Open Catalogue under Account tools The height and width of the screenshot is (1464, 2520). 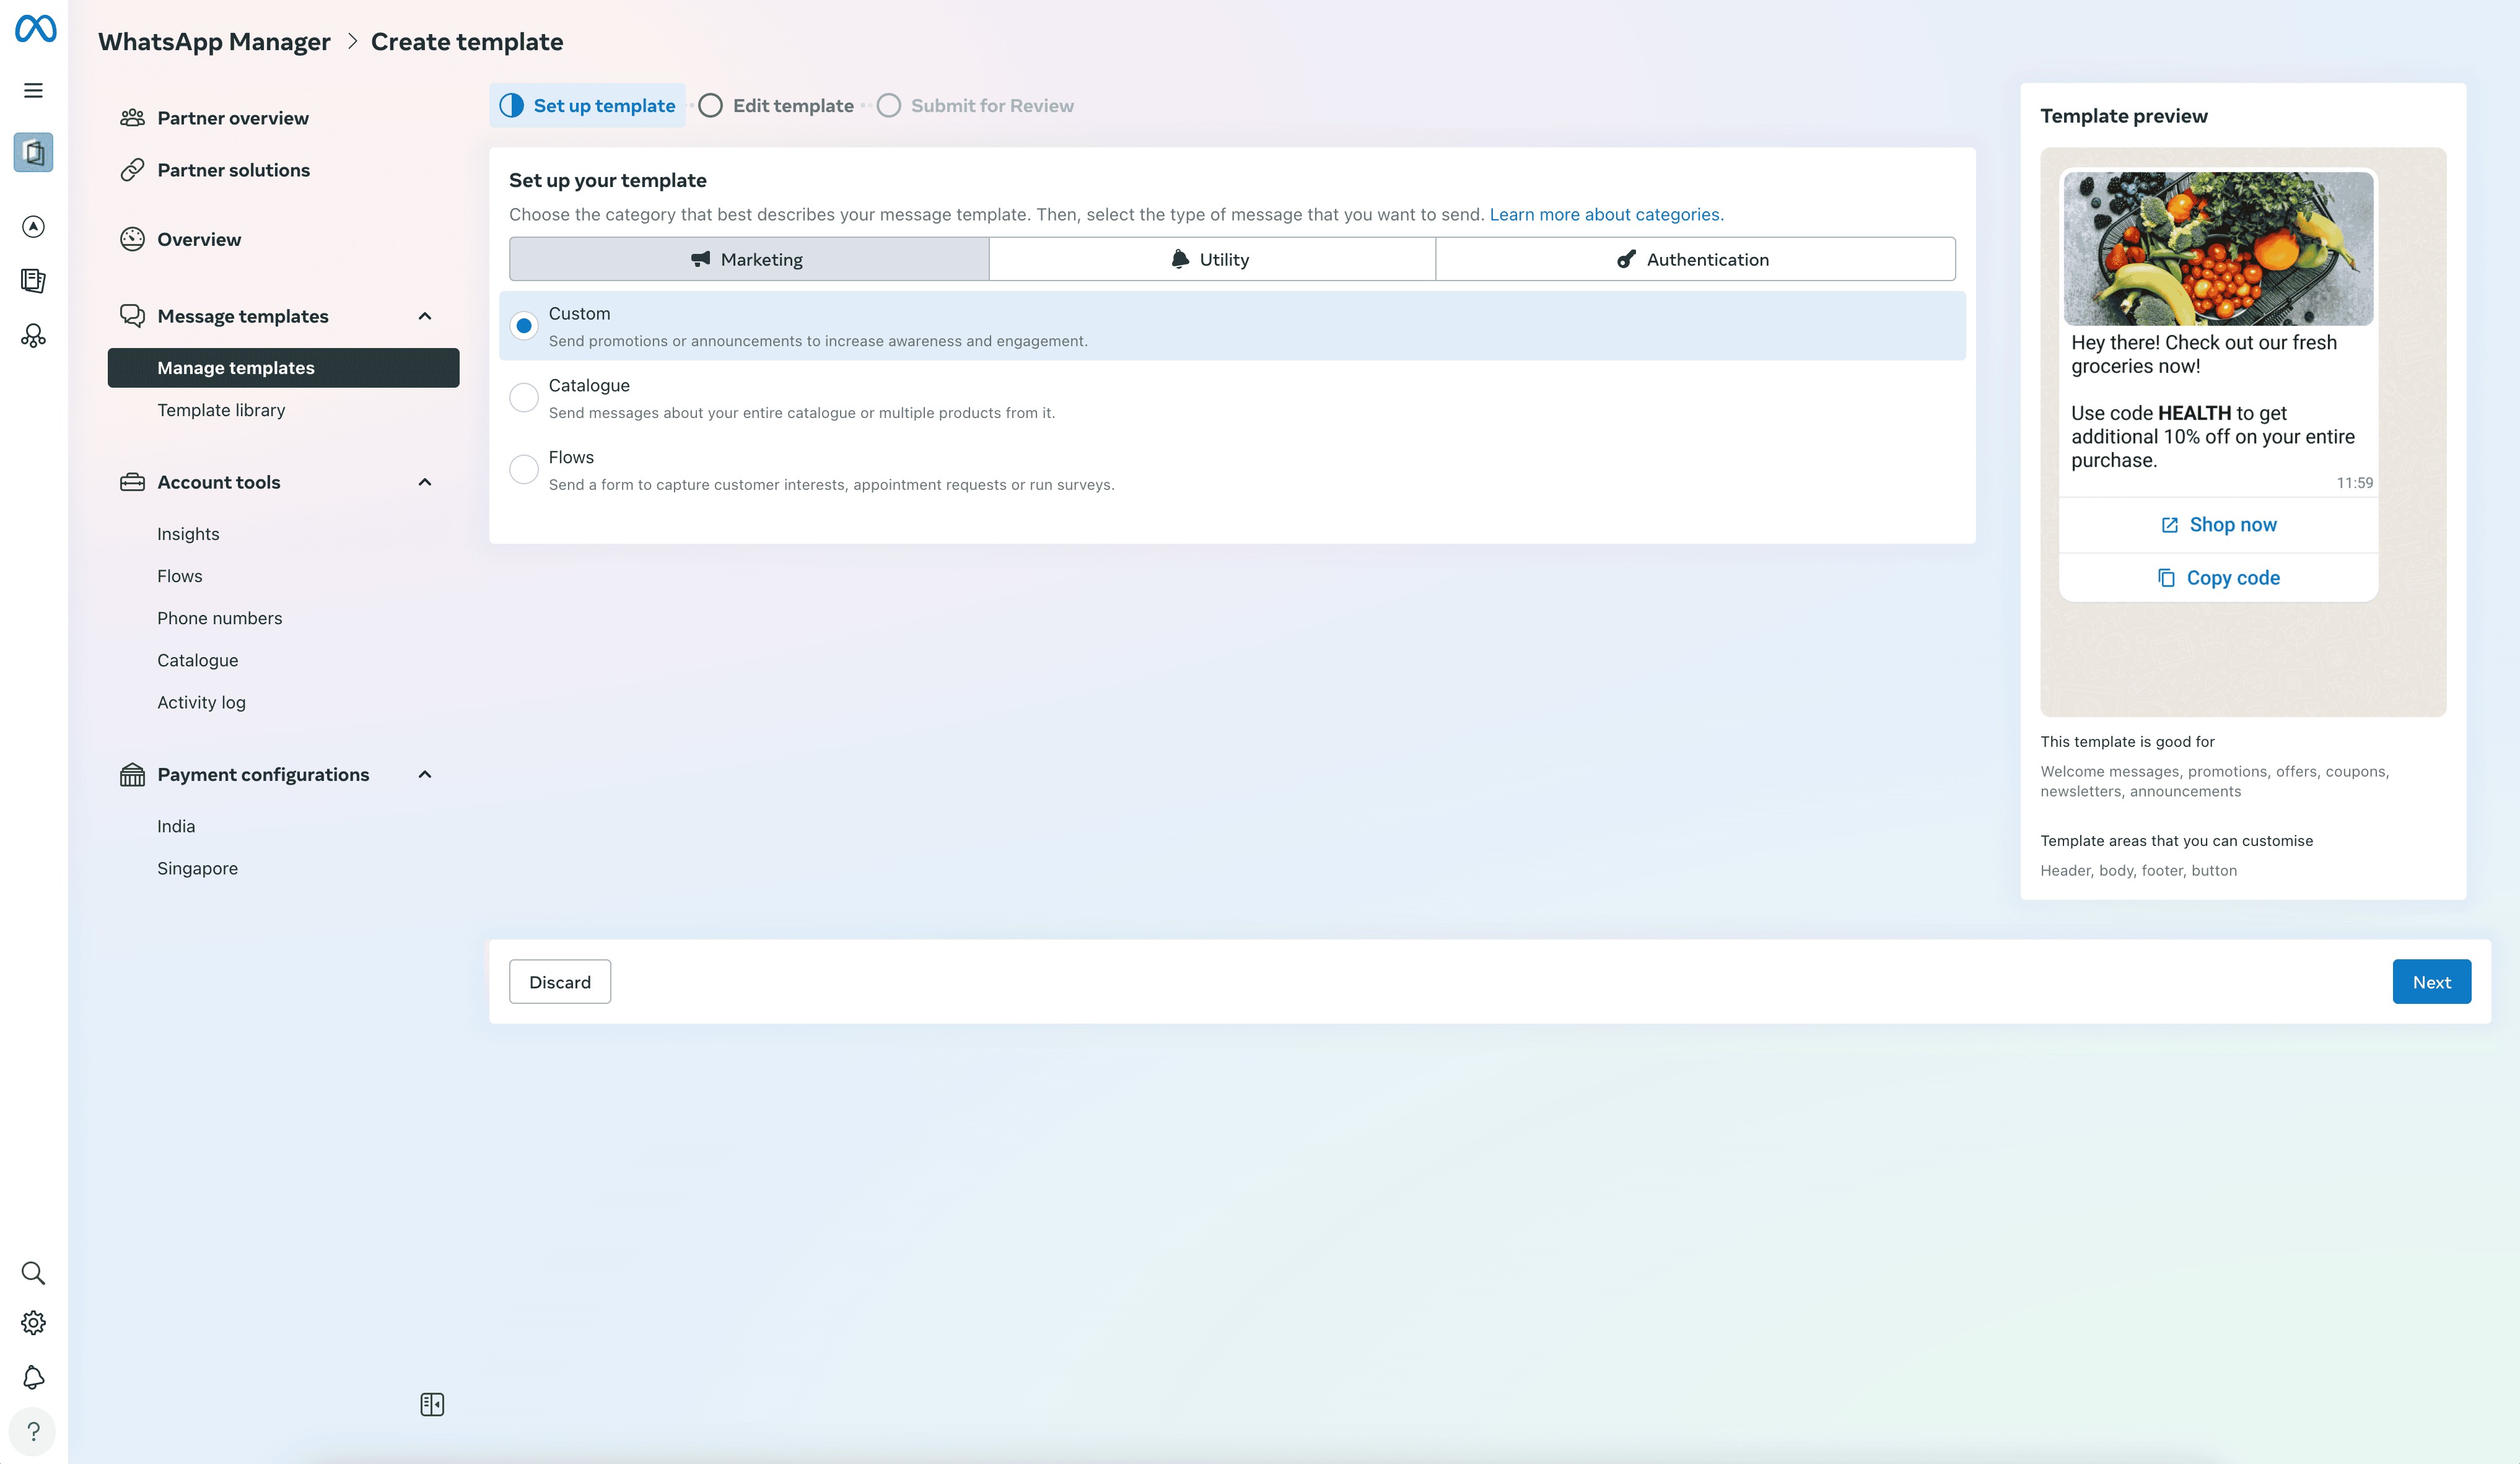pyautogui.click(x=198, y=660)
